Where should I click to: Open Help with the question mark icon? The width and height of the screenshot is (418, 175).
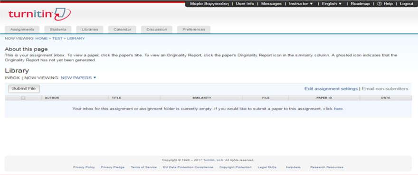coord(384,4)
